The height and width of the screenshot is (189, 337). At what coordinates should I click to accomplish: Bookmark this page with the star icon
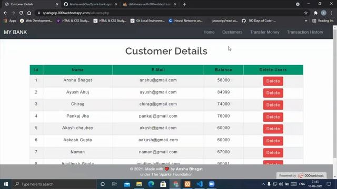pyautogui.click(x=306, y=13)
